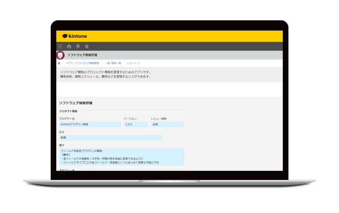This screenshot has width=339, height=213.
Task: Click the プロダクト情報 section heading
Action: 68,111
